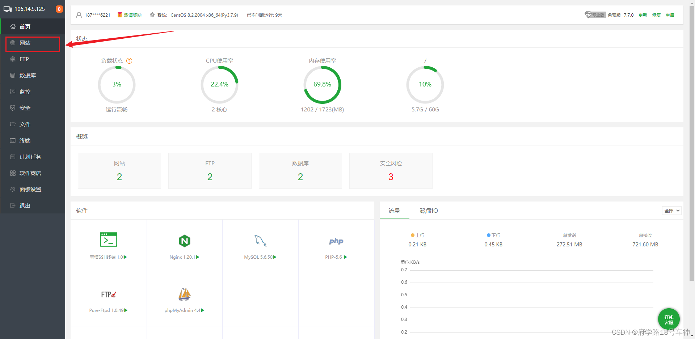Click the 总发送 272.51 MB value
695x339 pixels.
pos(569,245)
